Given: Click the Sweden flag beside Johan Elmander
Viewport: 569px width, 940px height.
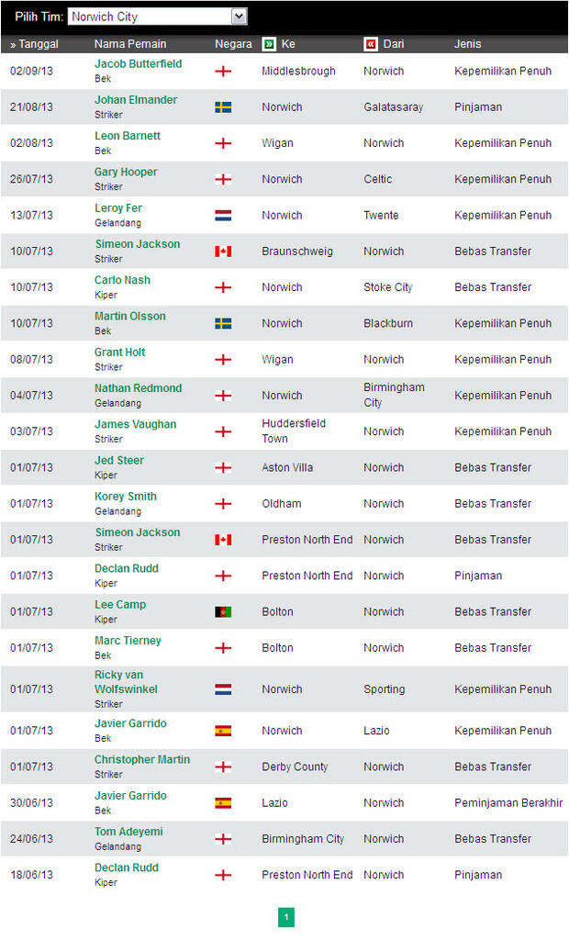Looking at the screenshot, I should click(223, 107).
